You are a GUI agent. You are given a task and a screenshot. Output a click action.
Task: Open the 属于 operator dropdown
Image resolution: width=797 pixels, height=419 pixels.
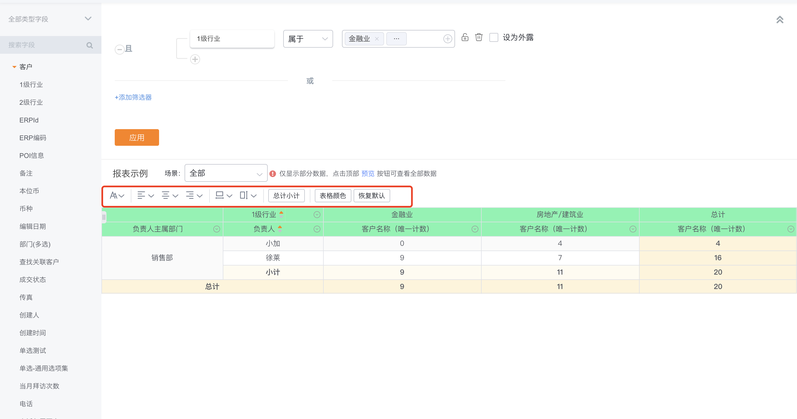click(x=308, y=39)
